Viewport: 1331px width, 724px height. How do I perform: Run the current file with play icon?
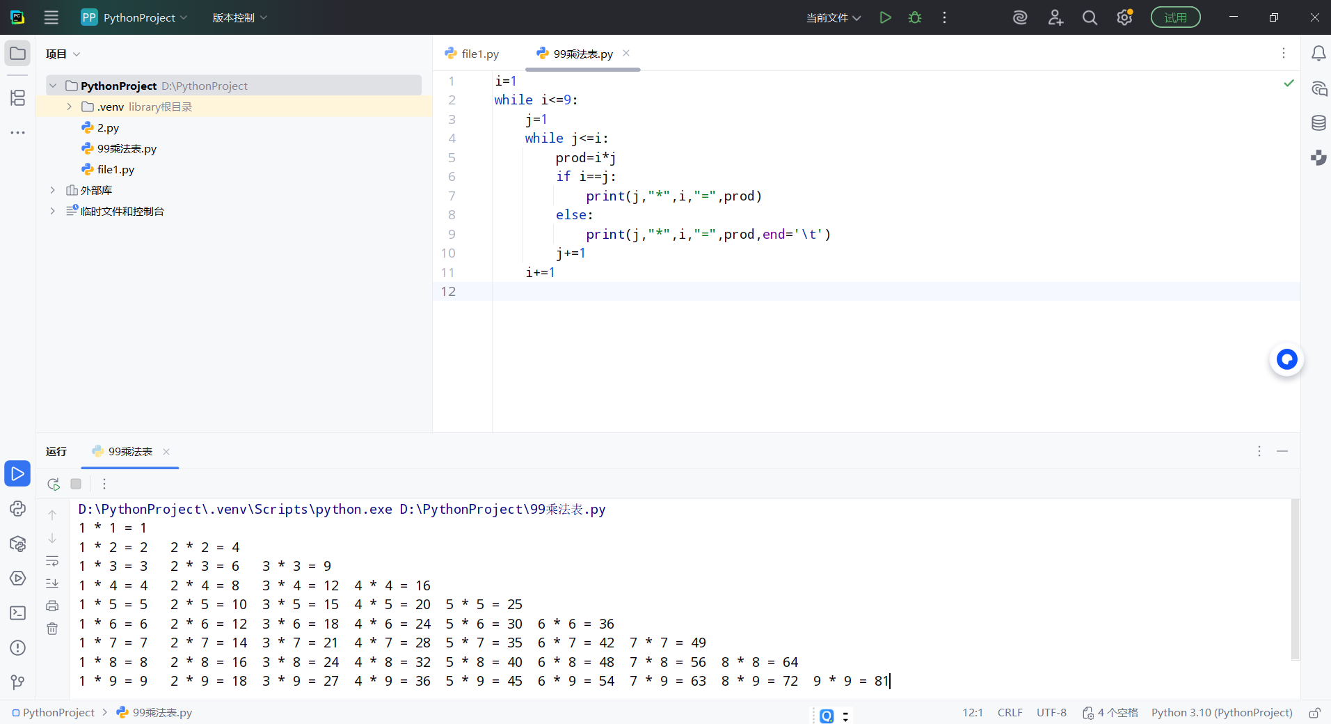click(x=885, y=17)
